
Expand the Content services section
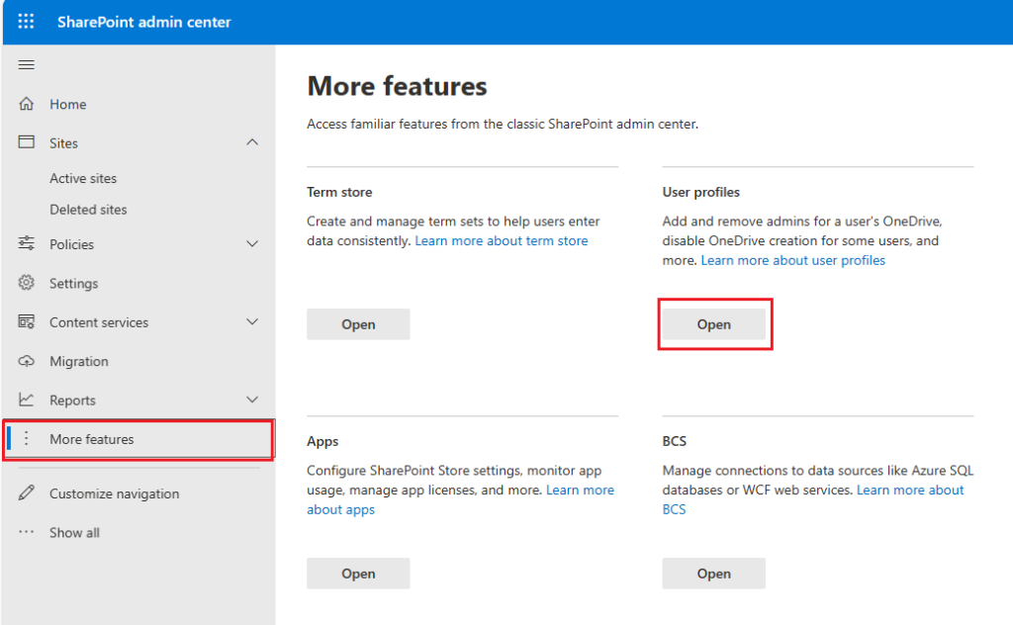coord(252,321)
